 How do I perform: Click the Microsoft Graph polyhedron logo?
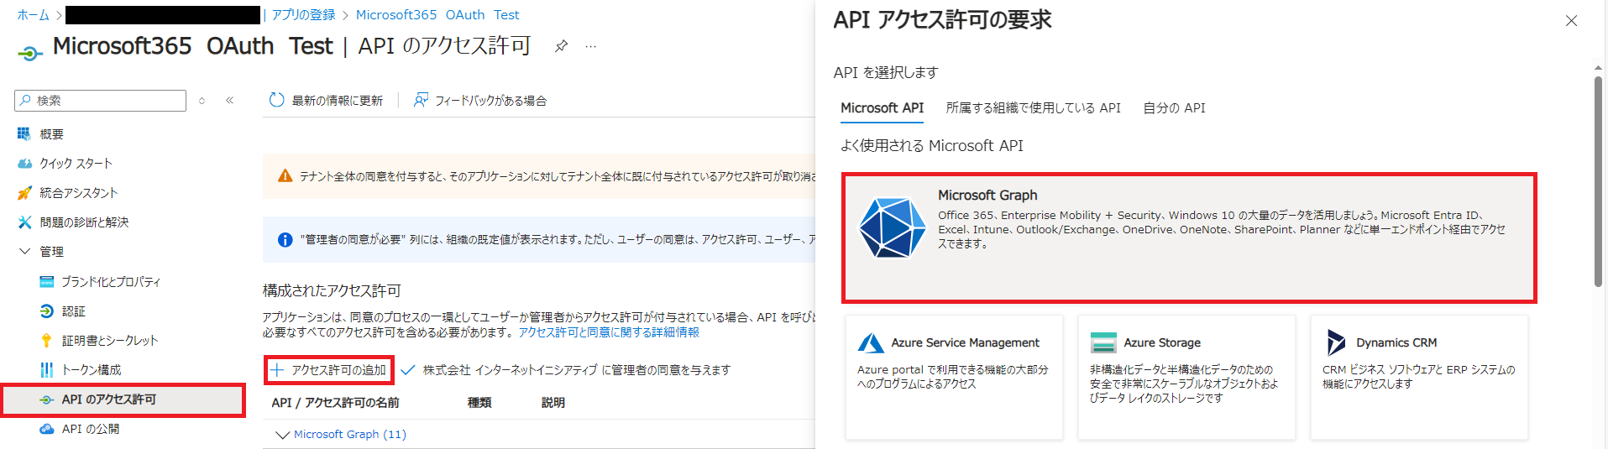click(892, 227)
